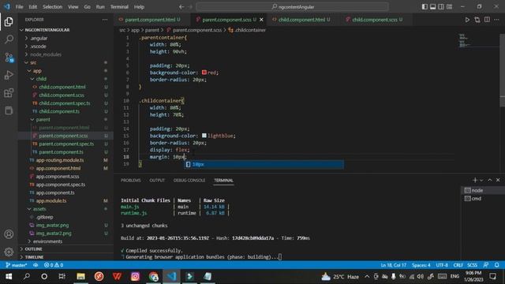Click Ln 18, Col 17 status item
This screenshot has width=505, height=284.
click(x=393, y=265)
